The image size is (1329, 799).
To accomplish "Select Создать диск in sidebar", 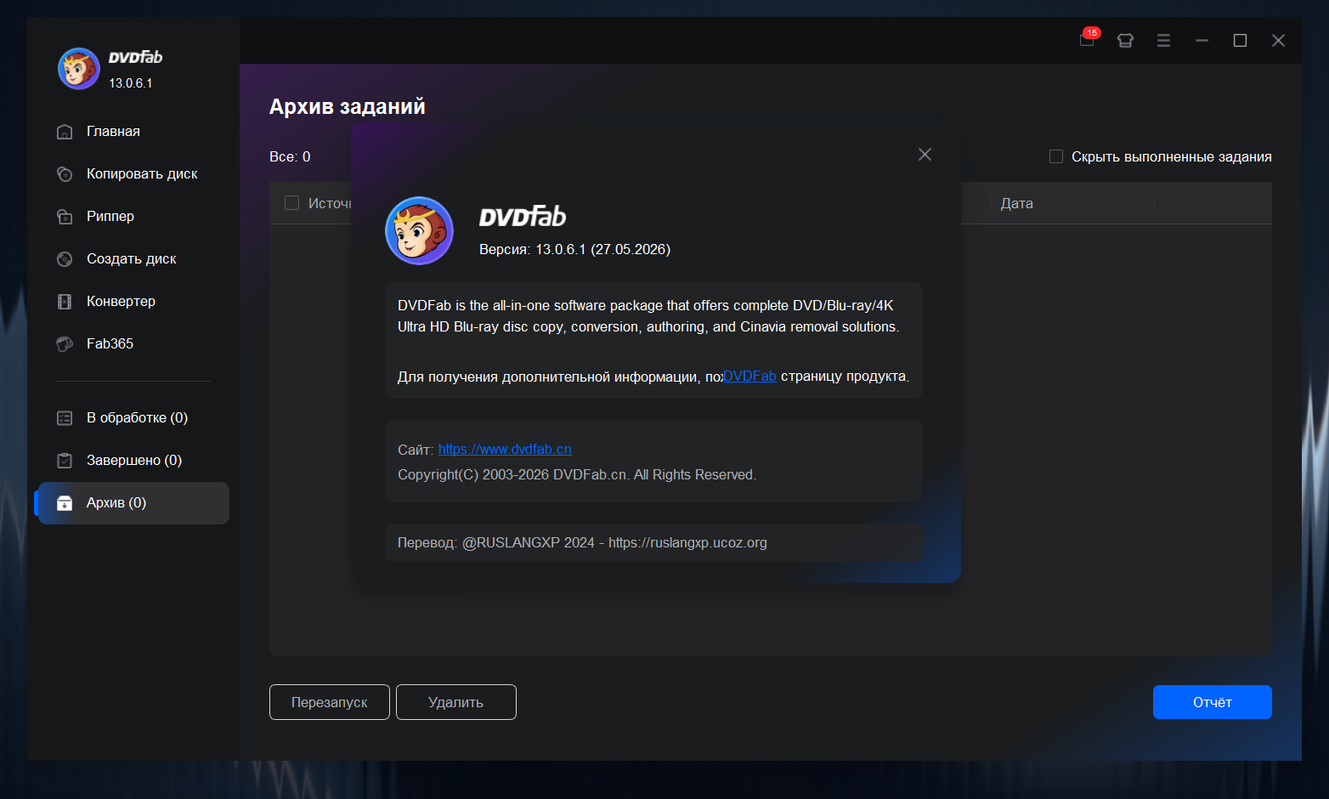I will point(132,259).
